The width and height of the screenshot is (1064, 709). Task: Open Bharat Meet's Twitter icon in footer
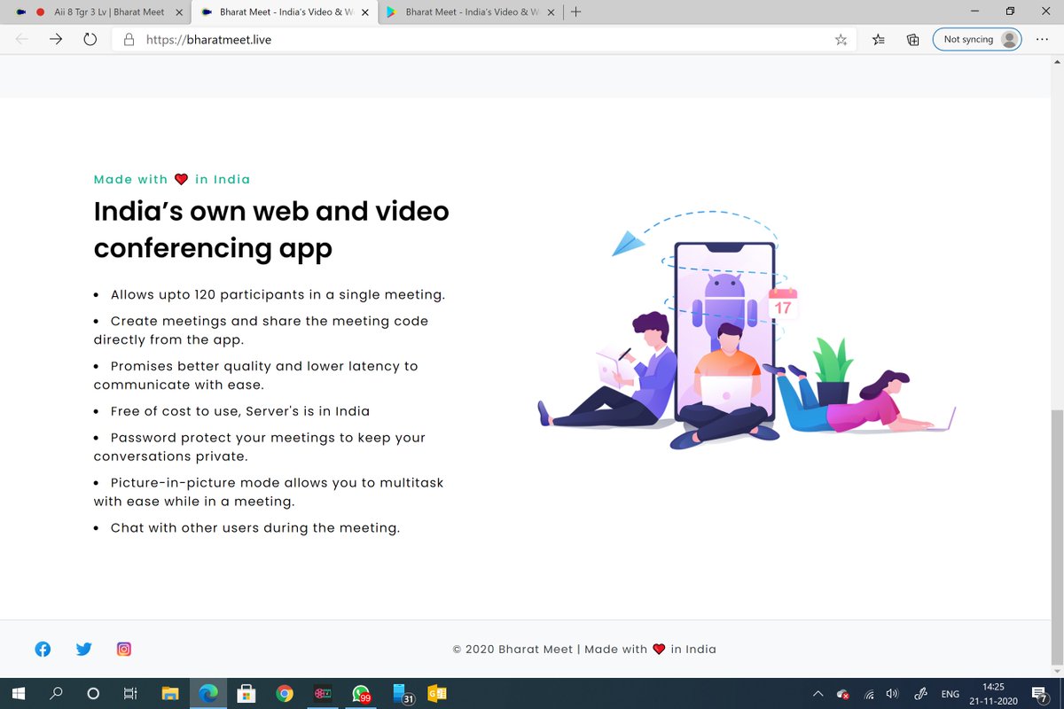tap(84, 650)
